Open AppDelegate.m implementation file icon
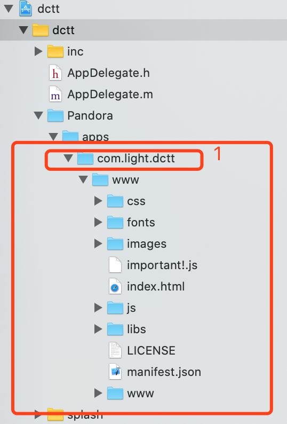This screenshot has width=287, height=424. (55, 94)
